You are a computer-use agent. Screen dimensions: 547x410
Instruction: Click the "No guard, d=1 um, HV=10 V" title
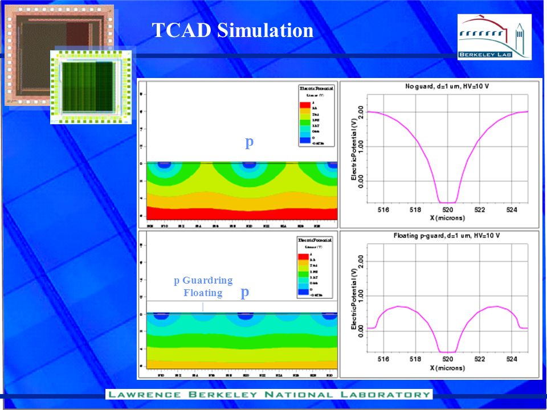point(447,86)
